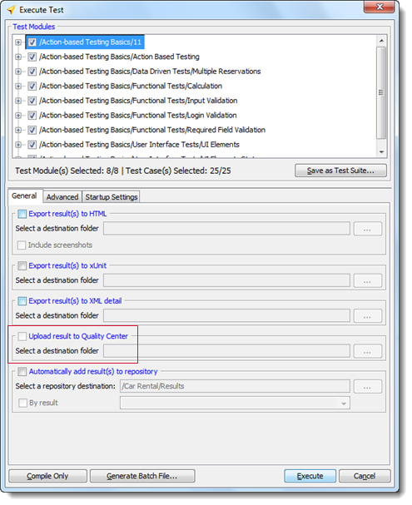The width and height of the screenshot is (412, 505).
Task: Enable Export result(s) to HTML checkbox
Action: click(x=22, y=214)
